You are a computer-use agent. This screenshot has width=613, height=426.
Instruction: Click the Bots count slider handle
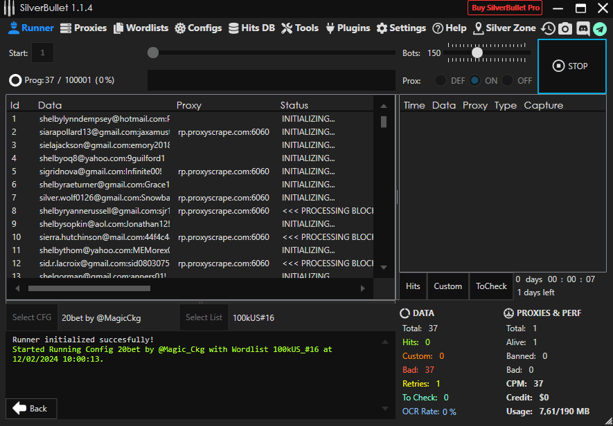[x=477, y=53]
